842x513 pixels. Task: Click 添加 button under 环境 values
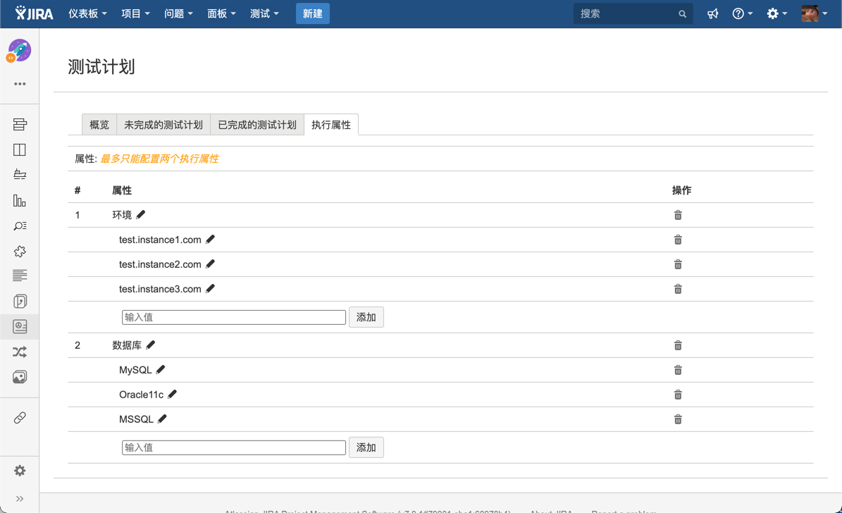[366, 317]
